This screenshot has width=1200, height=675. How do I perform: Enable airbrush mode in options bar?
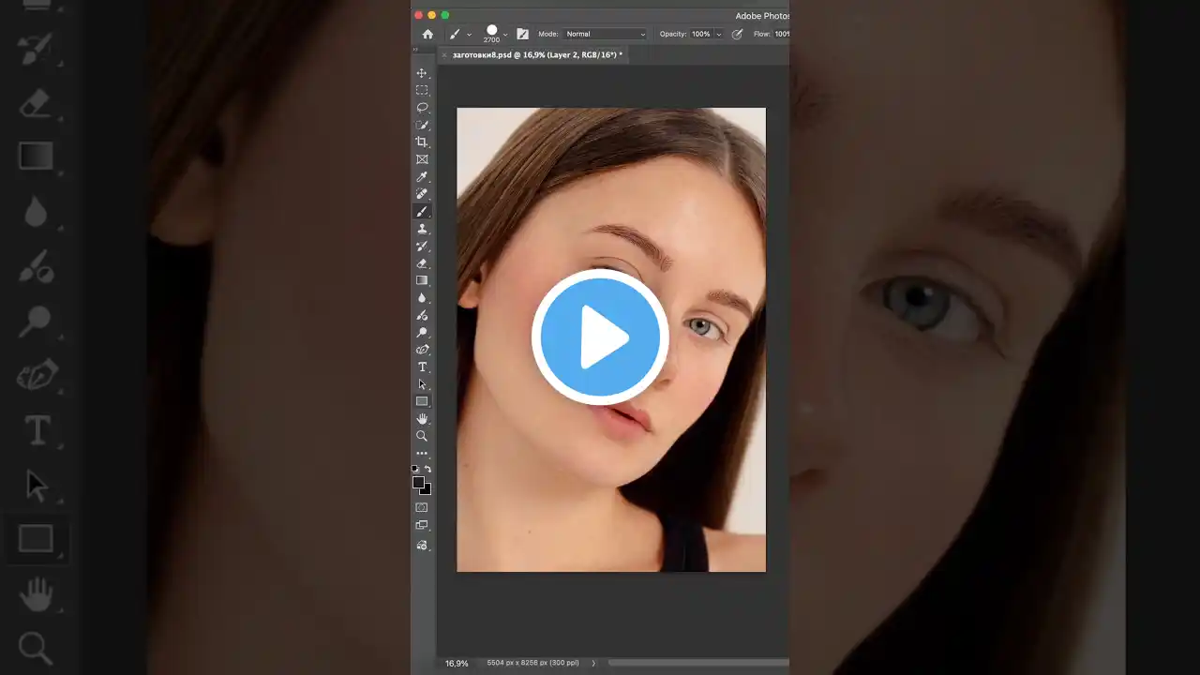pos(737,34)
